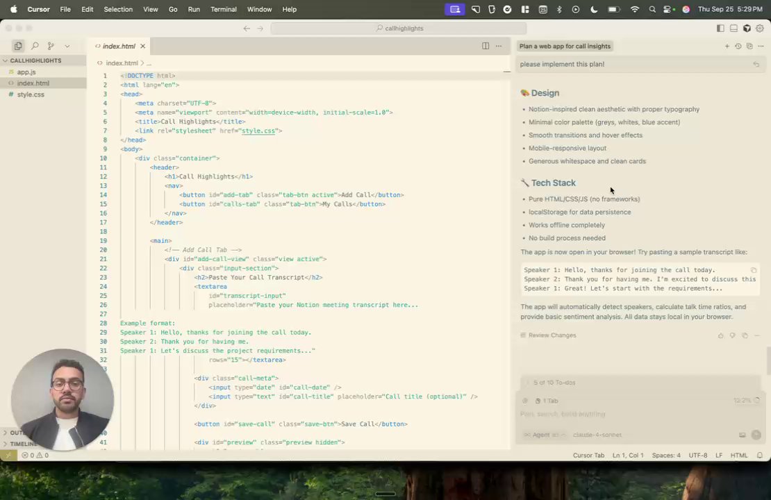Open notifications bell in status bar
Screen dimensions: 771x500
point(760,456)
